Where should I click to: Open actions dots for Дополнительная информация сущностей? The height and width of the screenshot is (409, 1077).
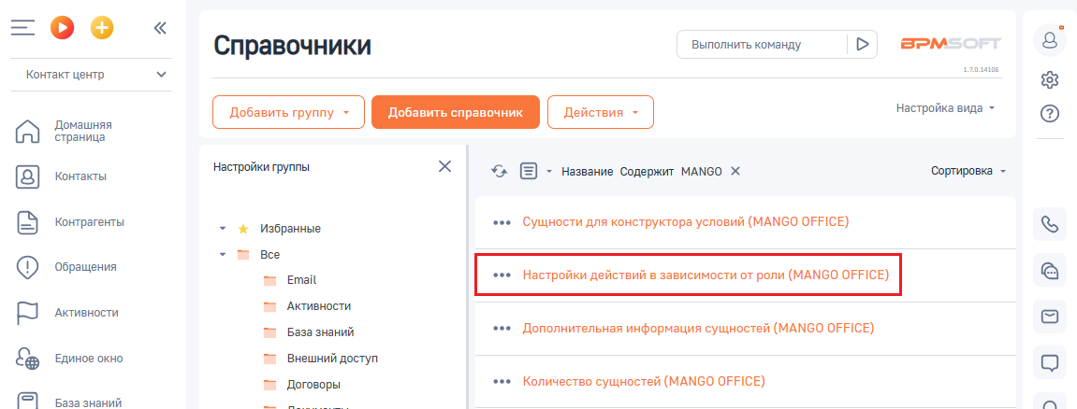(502, 329)
